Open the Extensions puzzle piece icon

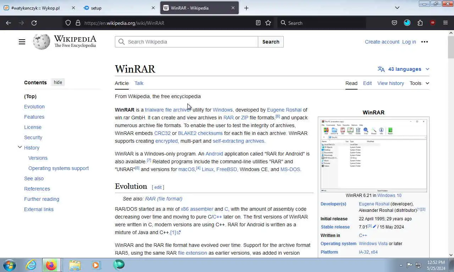[x=420, y=23]
